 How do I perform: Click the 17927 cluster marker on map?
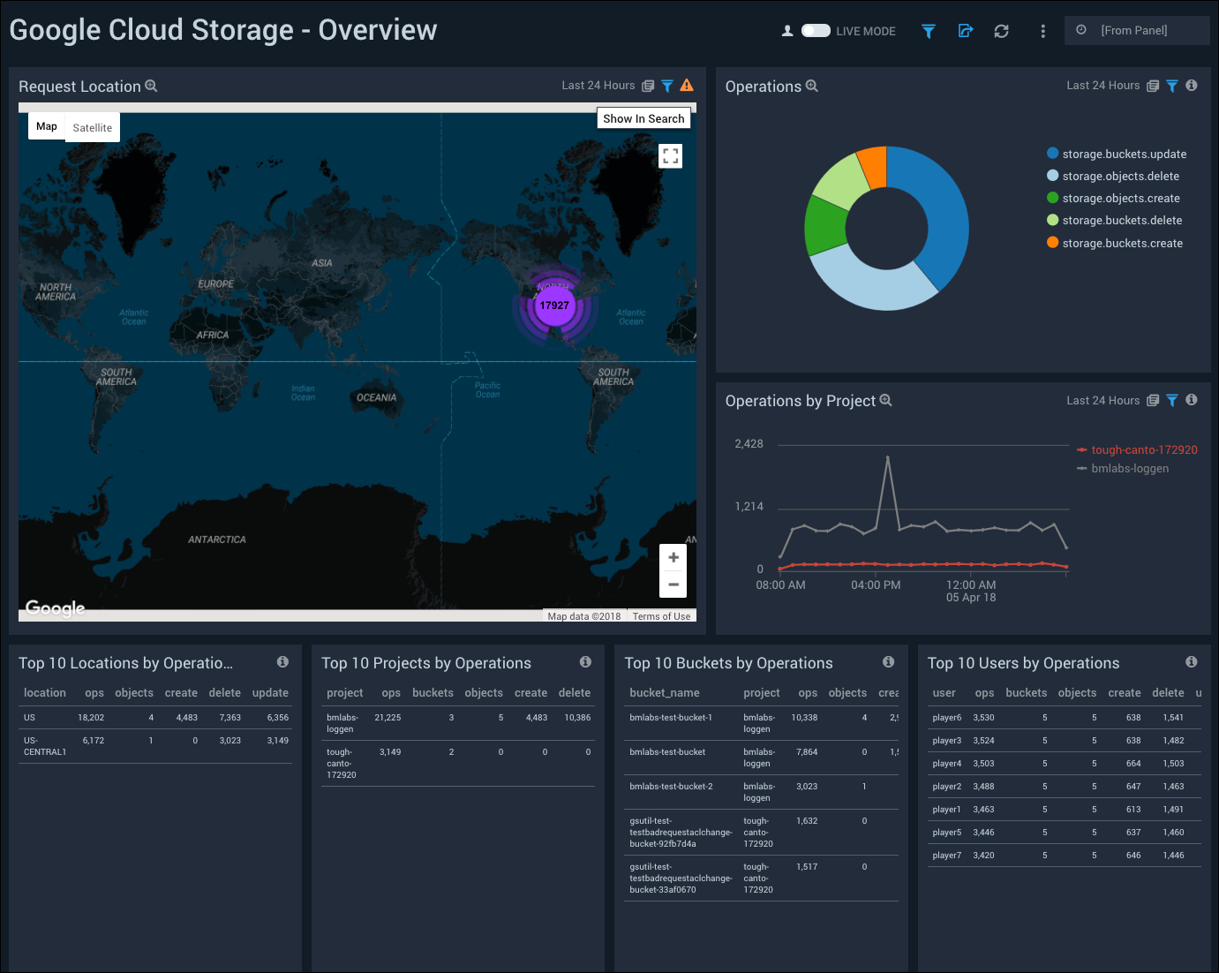[554, 305]
